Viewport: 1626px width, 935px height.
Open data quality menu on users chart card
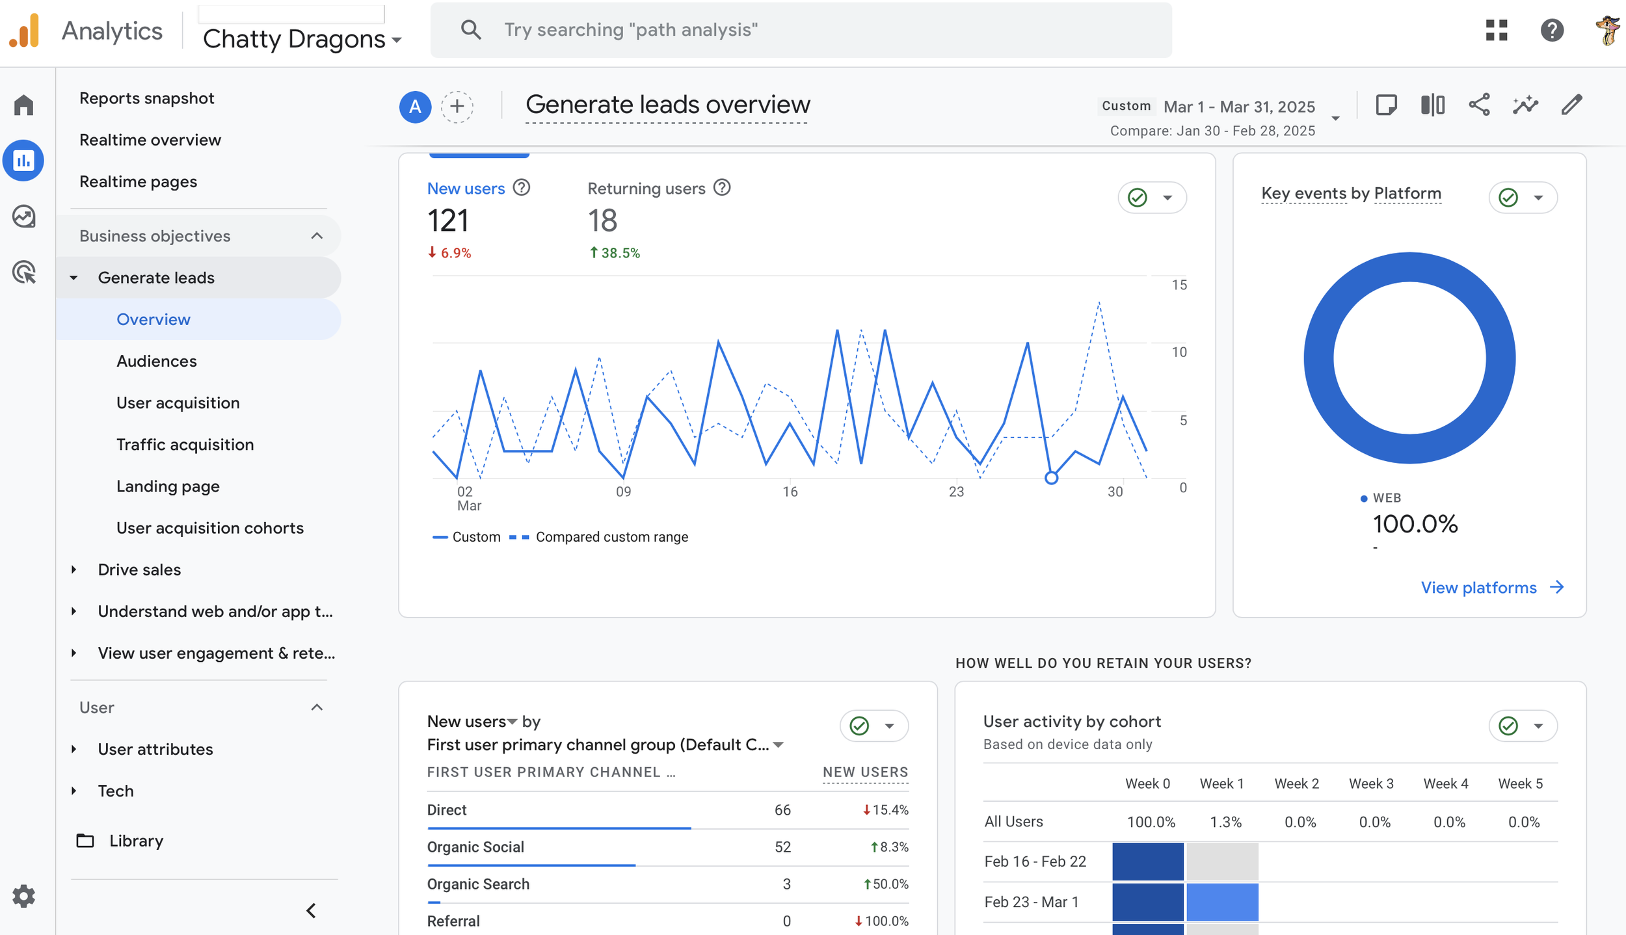click(x=1152, y=197)
